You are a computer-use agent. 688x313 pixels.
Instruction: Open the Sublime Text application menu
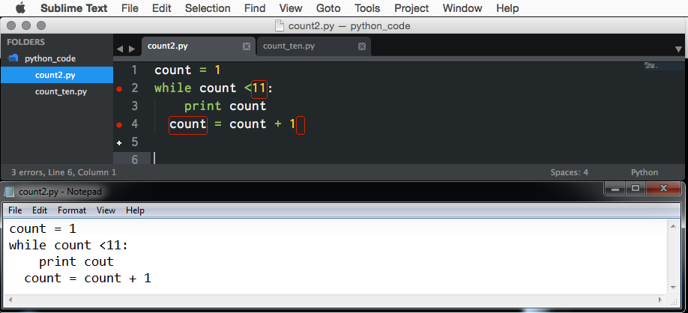pyautogui.click(x=73, y=8)
